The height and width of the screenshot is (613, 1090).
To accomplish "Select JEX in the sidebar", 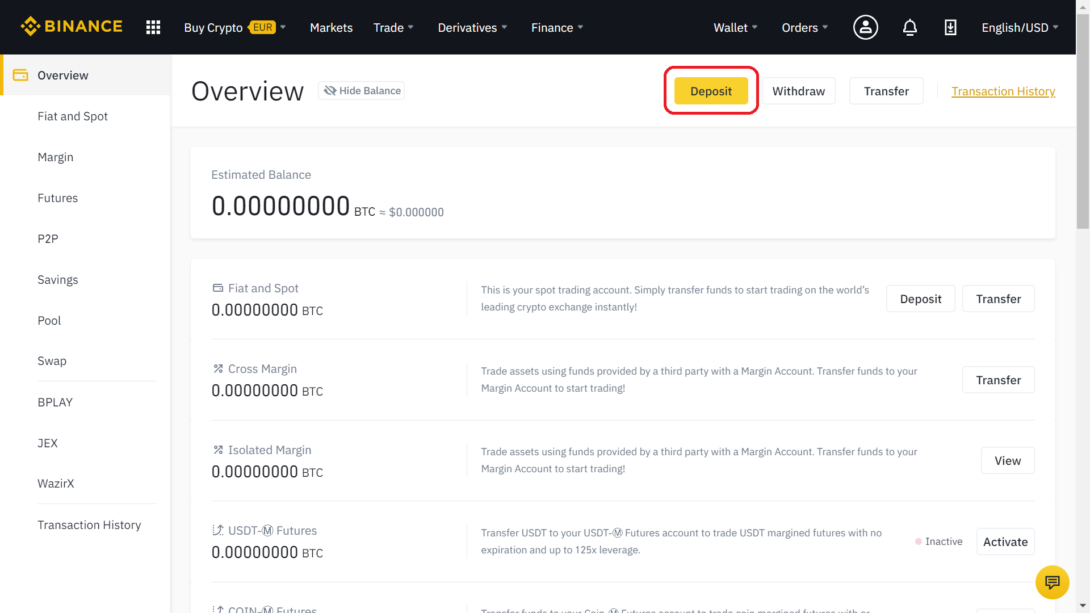I will coord(85,443).
